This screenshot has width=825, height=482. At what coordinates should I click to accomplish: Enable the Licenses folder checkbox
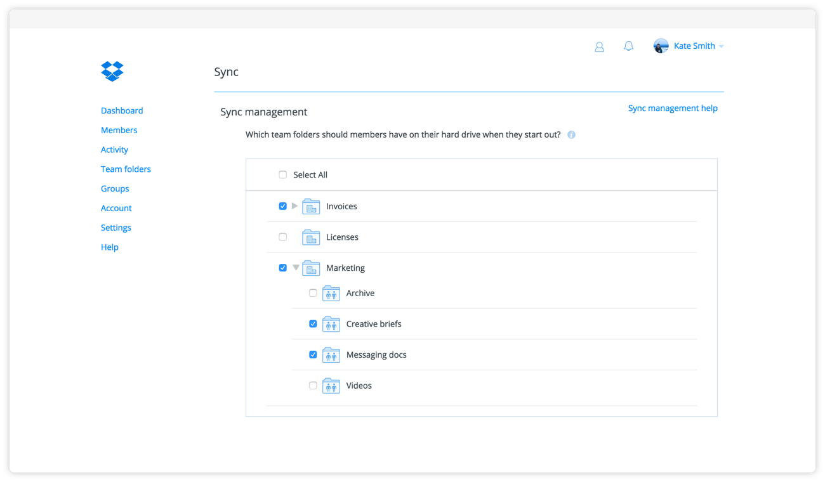(x=283, y=237)
